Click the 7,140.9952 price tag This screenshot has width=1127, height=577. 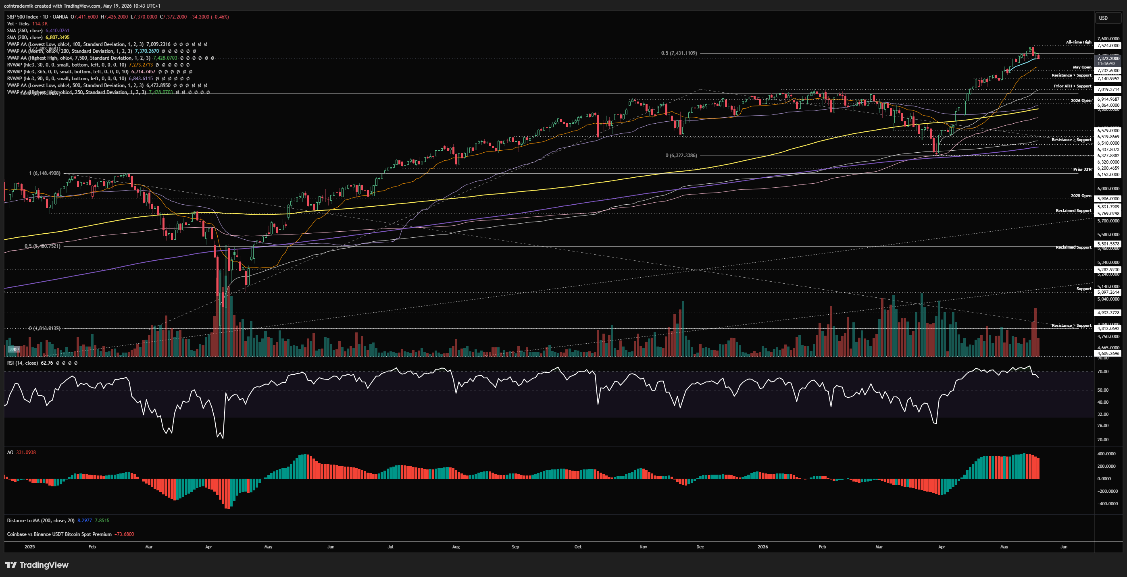[x=1108, y=79]
